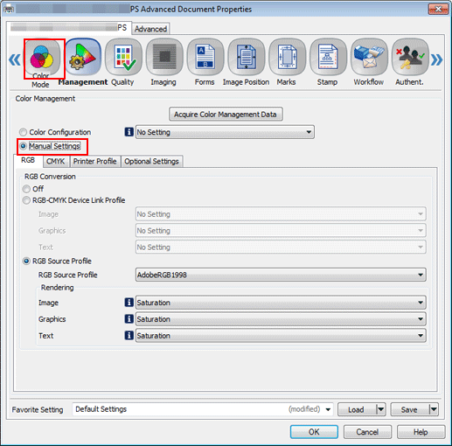Click the Cancel button
The width and height of the screenshot is (452, 446).
[x=367, y=432]
